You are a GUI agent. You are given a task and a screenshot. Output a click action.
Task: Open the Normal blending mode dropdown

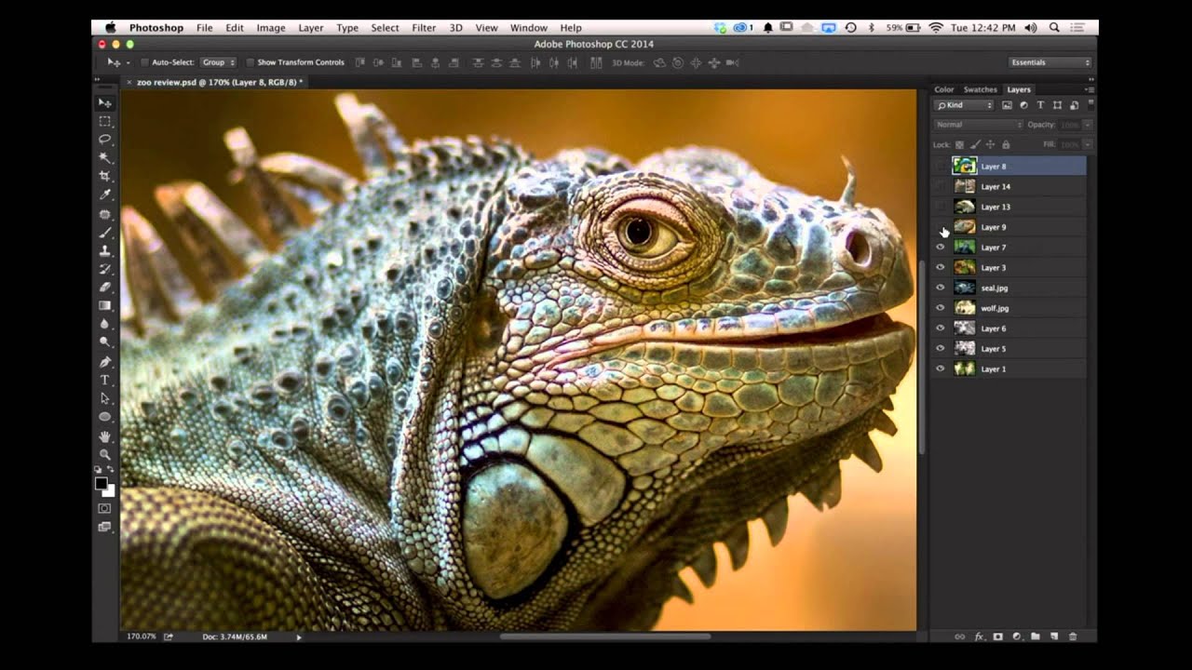pyautogui.click(x=979, y=125)
